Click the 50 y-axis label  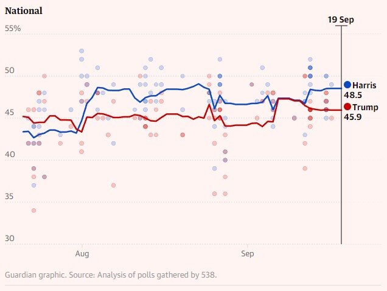(x=9, y=71)
